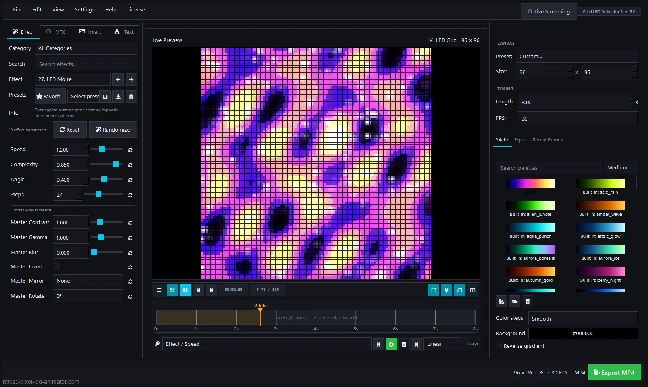Open the Category dropdown showing All Categories
Screen dimensions: 648x387
[x=86, y=48]
